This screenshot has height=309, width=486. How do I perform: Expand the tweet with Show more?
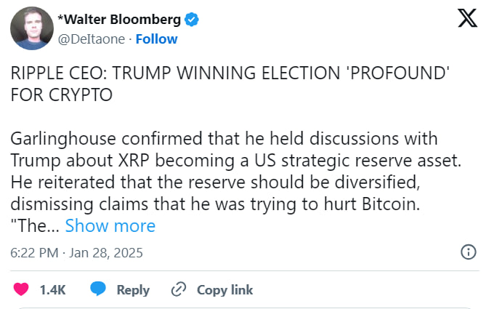click(x=110, y=226)
